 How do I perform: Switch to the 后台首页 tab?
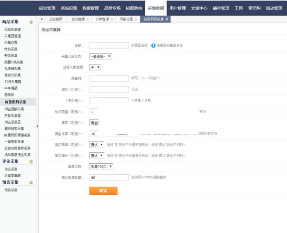56,19
